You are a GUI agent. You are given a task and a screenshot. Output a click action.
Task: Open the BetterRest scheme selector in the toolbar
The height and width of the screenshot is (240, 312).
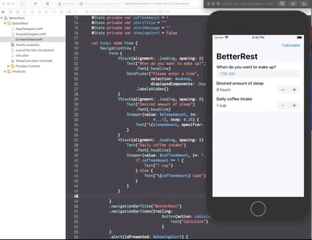coord(67,4)
